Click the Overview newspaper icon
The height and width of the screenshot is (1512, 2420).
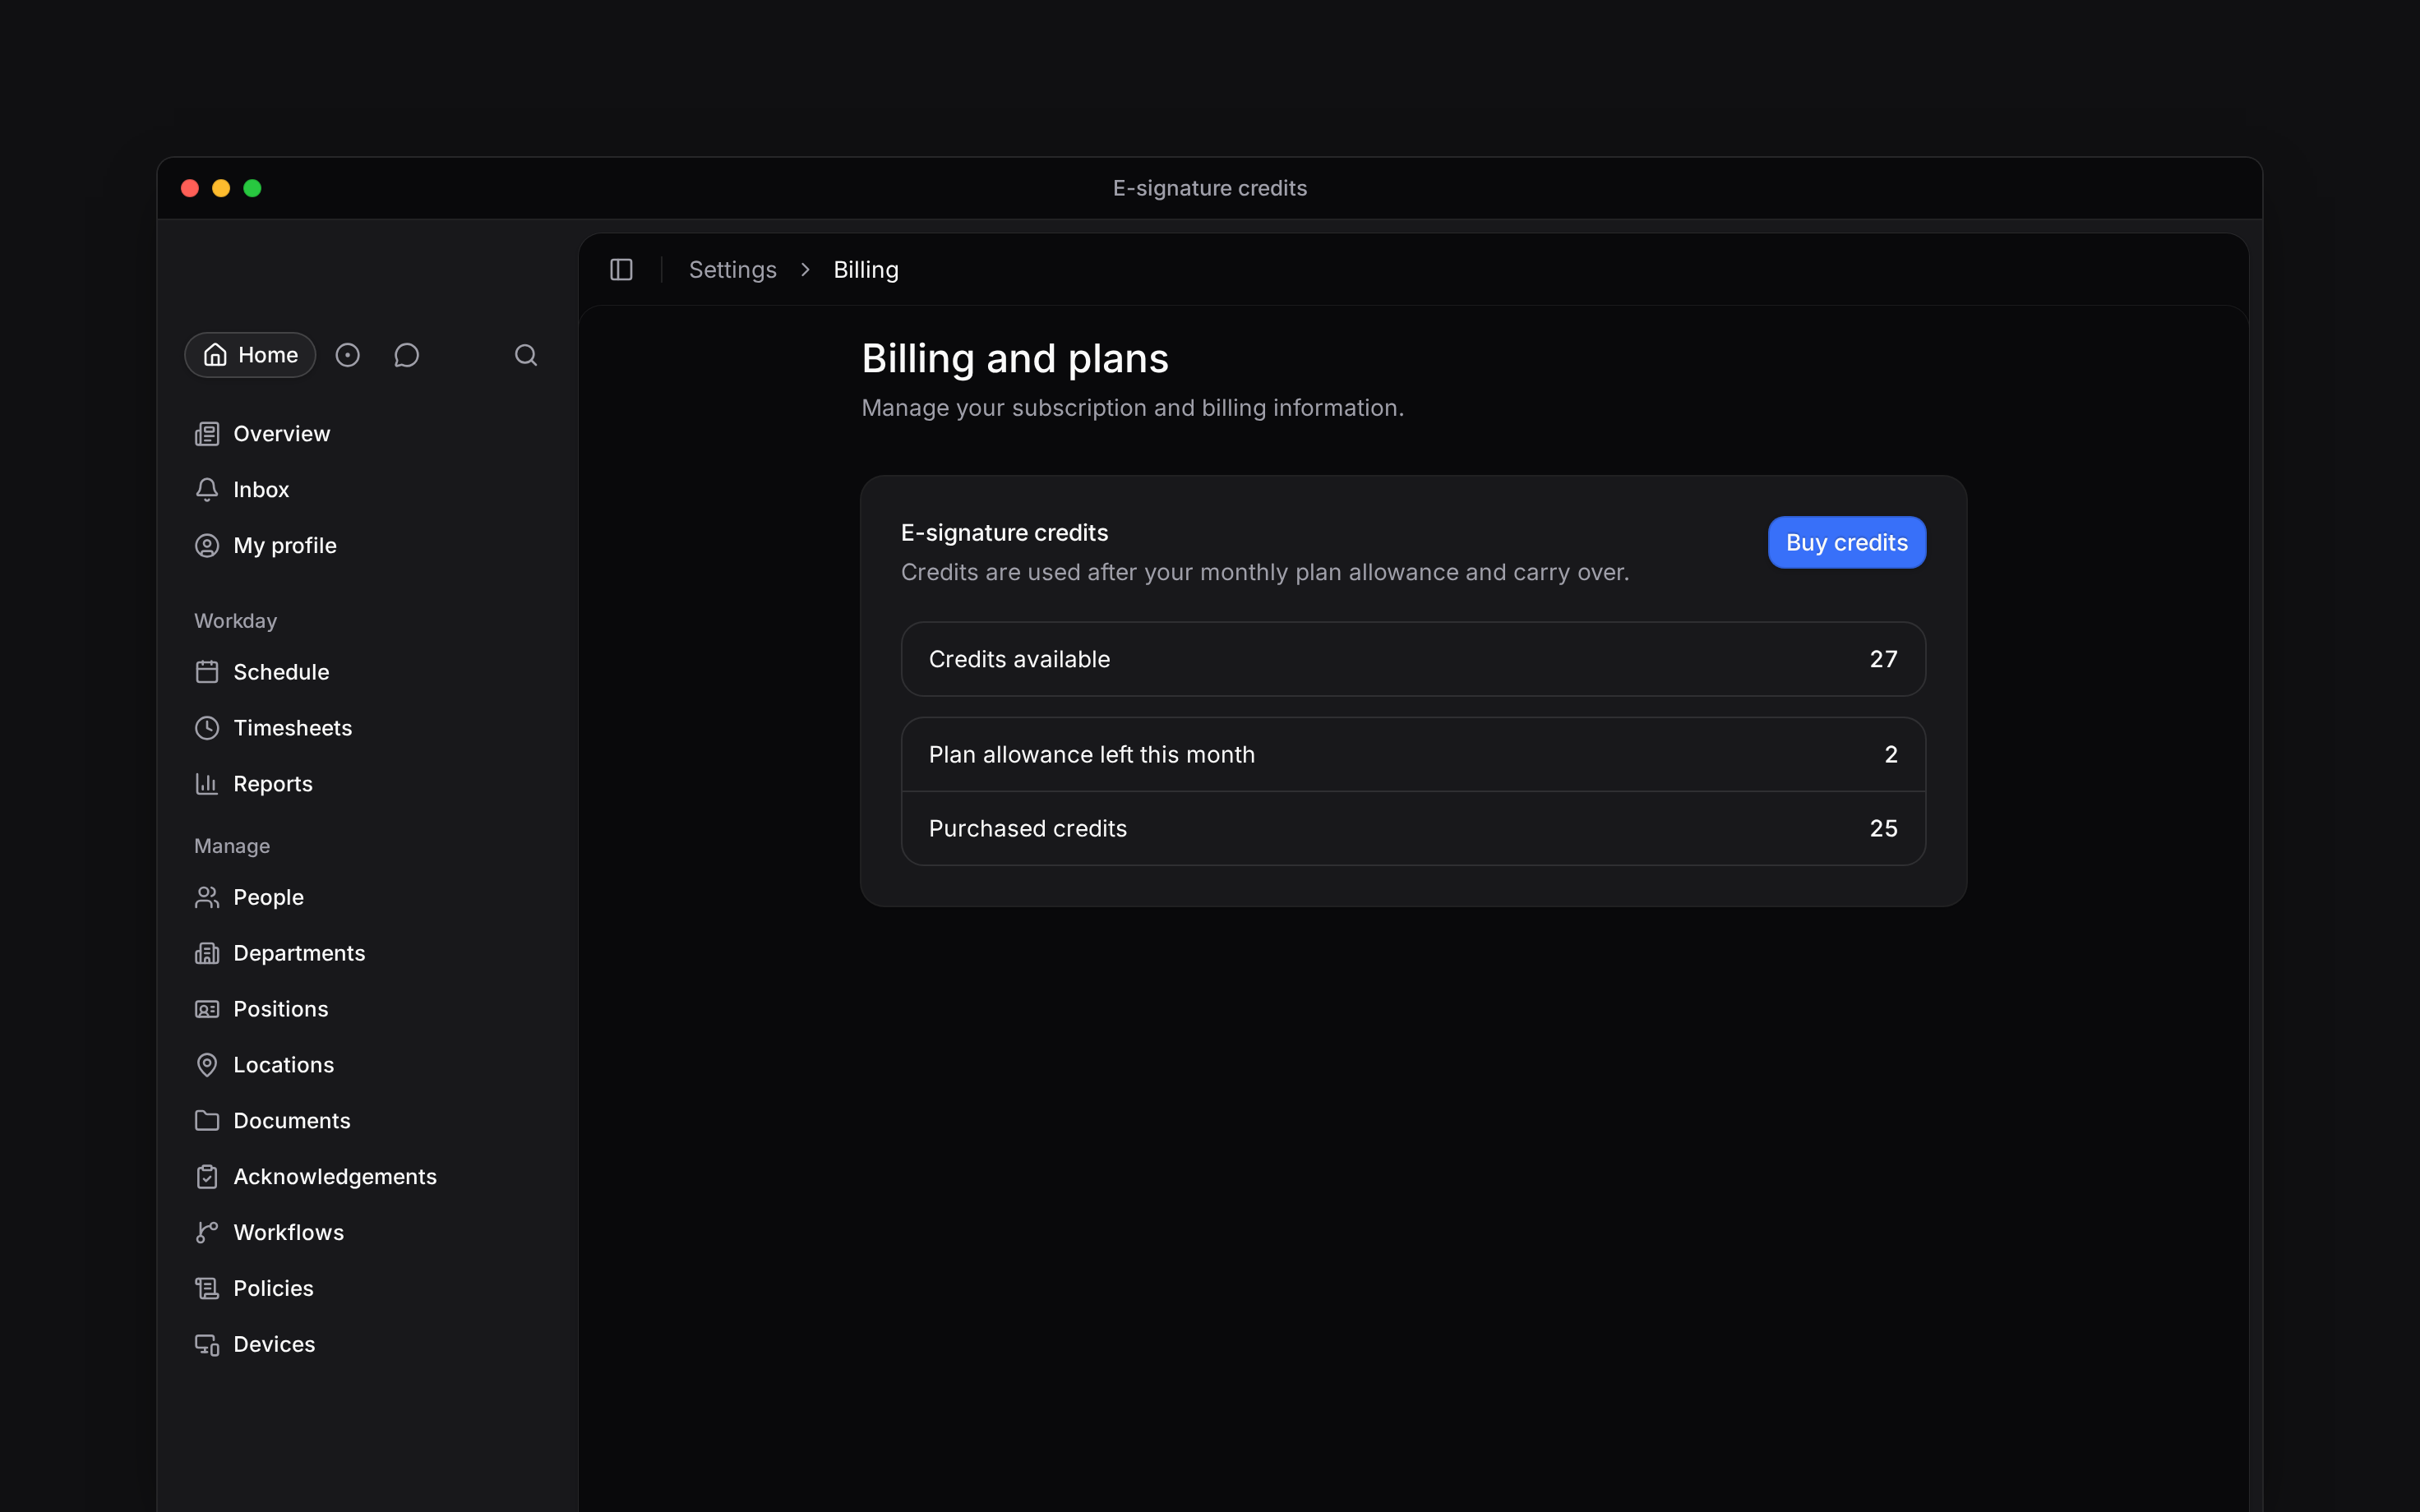[x=207, y=434]
